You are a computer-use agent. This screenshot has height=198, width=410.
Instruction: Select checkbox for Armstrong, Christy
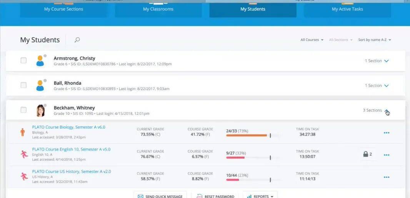pyautogui.click(x=23, y=61)
